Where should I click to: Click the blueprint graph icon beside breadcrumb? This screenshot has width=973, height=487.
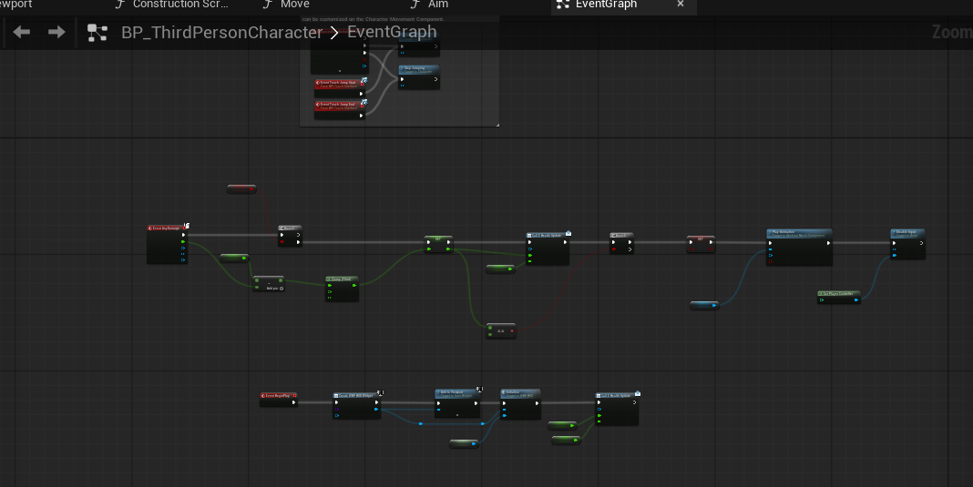[97, 33]
